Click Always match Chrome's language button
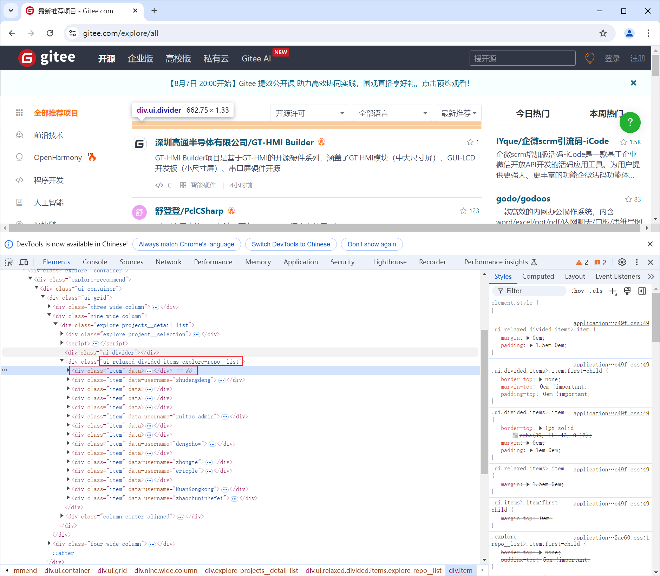Viewport: 660px width, 576px height. (x=187, y=244)
